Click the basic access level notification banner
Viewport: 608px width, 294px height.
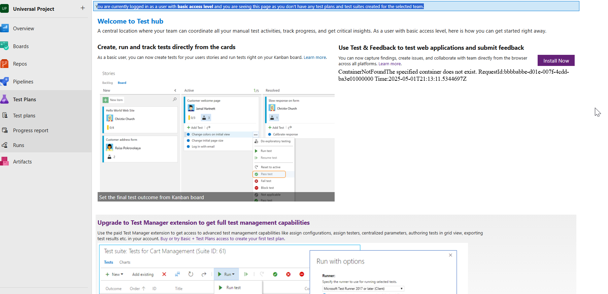[x=336, y=6]
